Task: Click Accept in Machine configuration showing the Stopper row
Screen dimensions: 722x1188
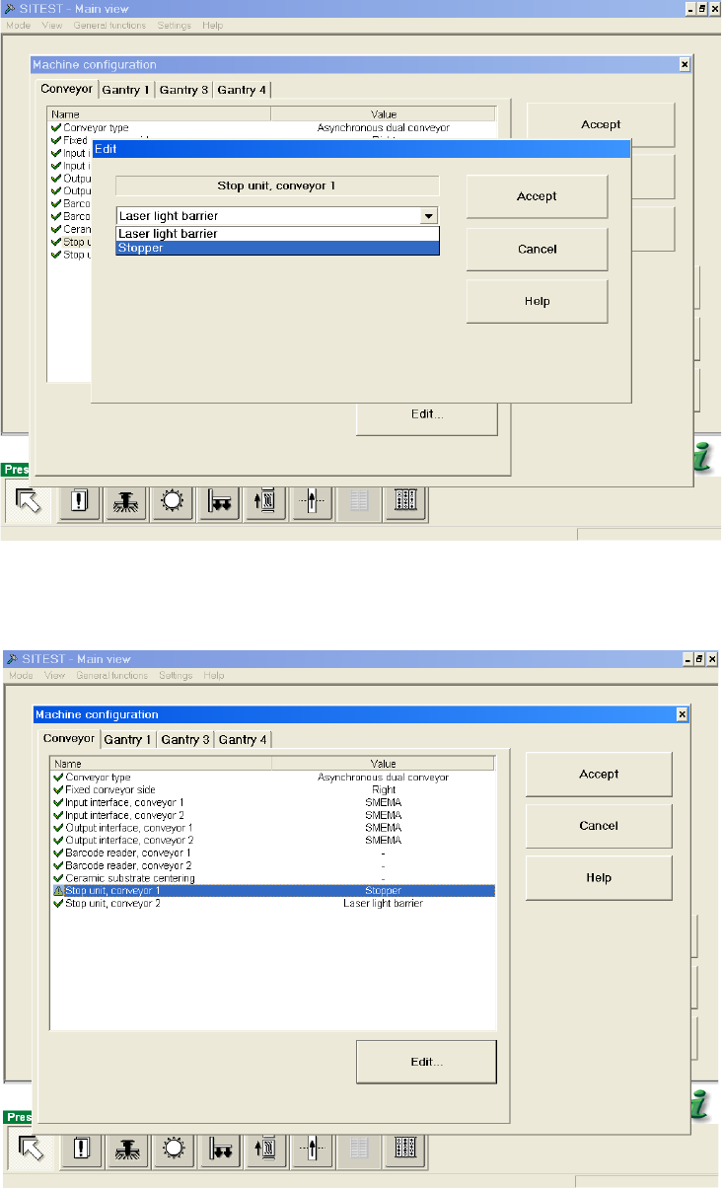Action: pos(599,775)
